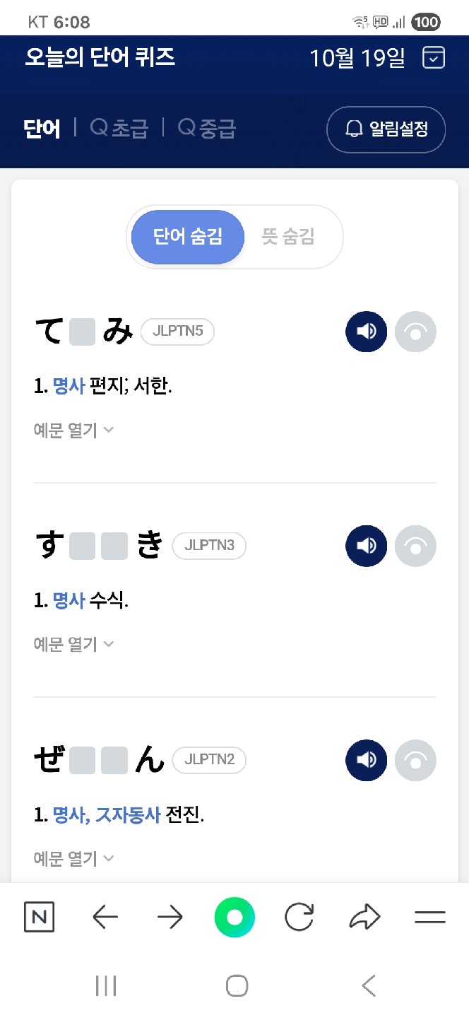Switch to the Q중급 tab
This screenshot has width=469, height=1018.
[x=206, y=129]
